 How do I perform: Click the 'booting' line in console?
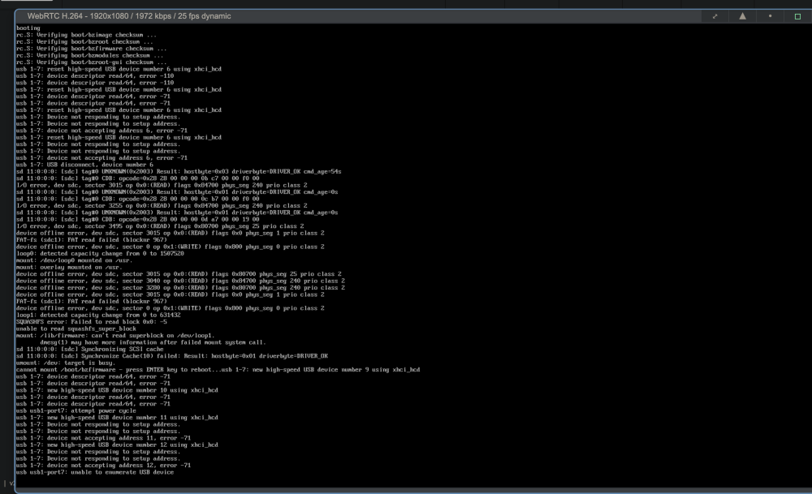click(28, 28)
